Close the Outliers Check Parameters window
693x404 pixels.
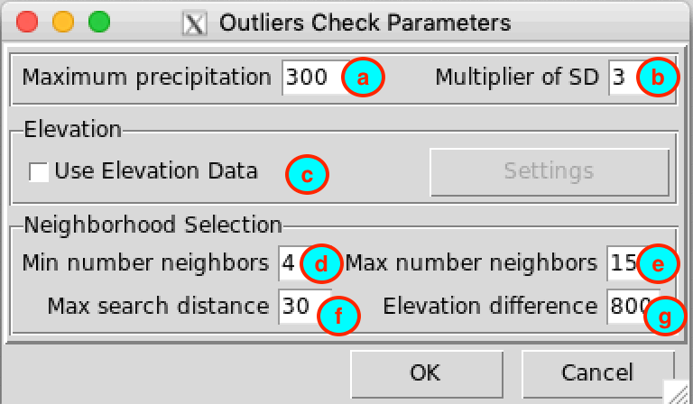pyautogui.click(x=27, y=22)
